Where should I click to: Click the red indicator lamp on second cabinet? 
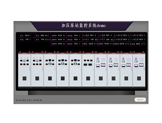(x=40, y=58)
